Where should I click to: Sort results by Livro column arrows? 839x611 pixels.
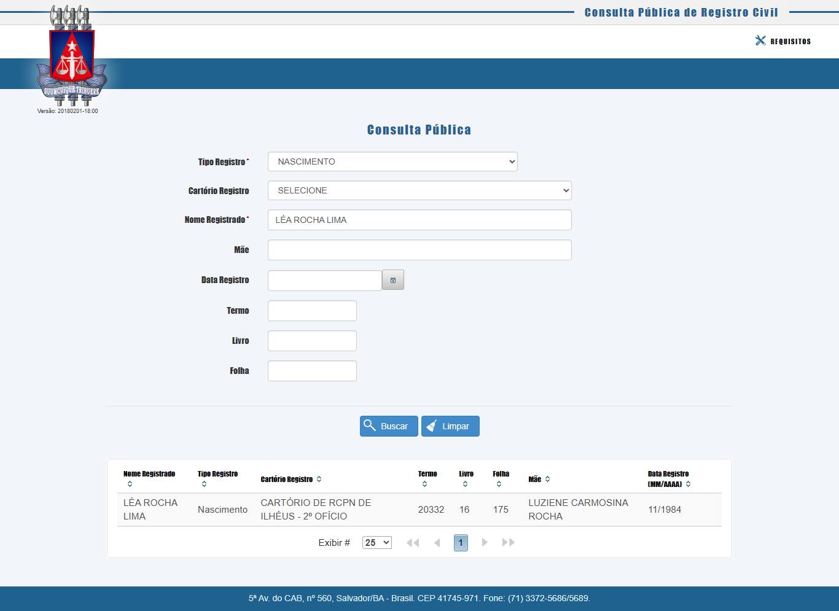click(465, 484)
